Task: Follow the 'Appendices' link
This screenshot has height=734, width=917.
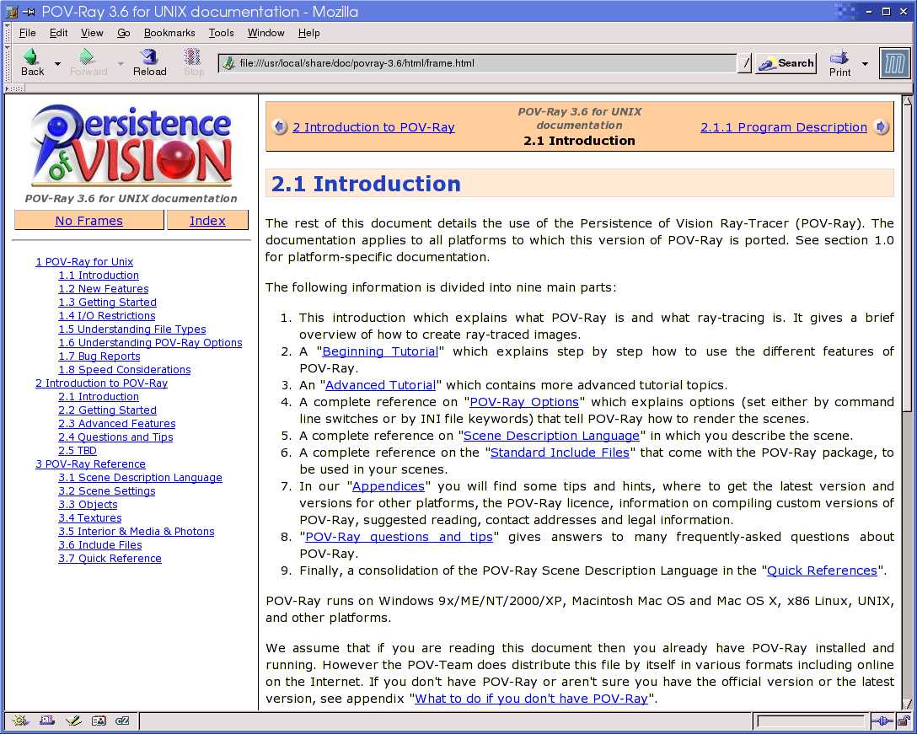Action: [x=389, y=486]
